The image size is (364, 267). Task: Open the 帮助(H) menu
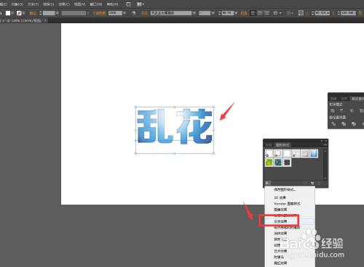(x=112, y=4)
